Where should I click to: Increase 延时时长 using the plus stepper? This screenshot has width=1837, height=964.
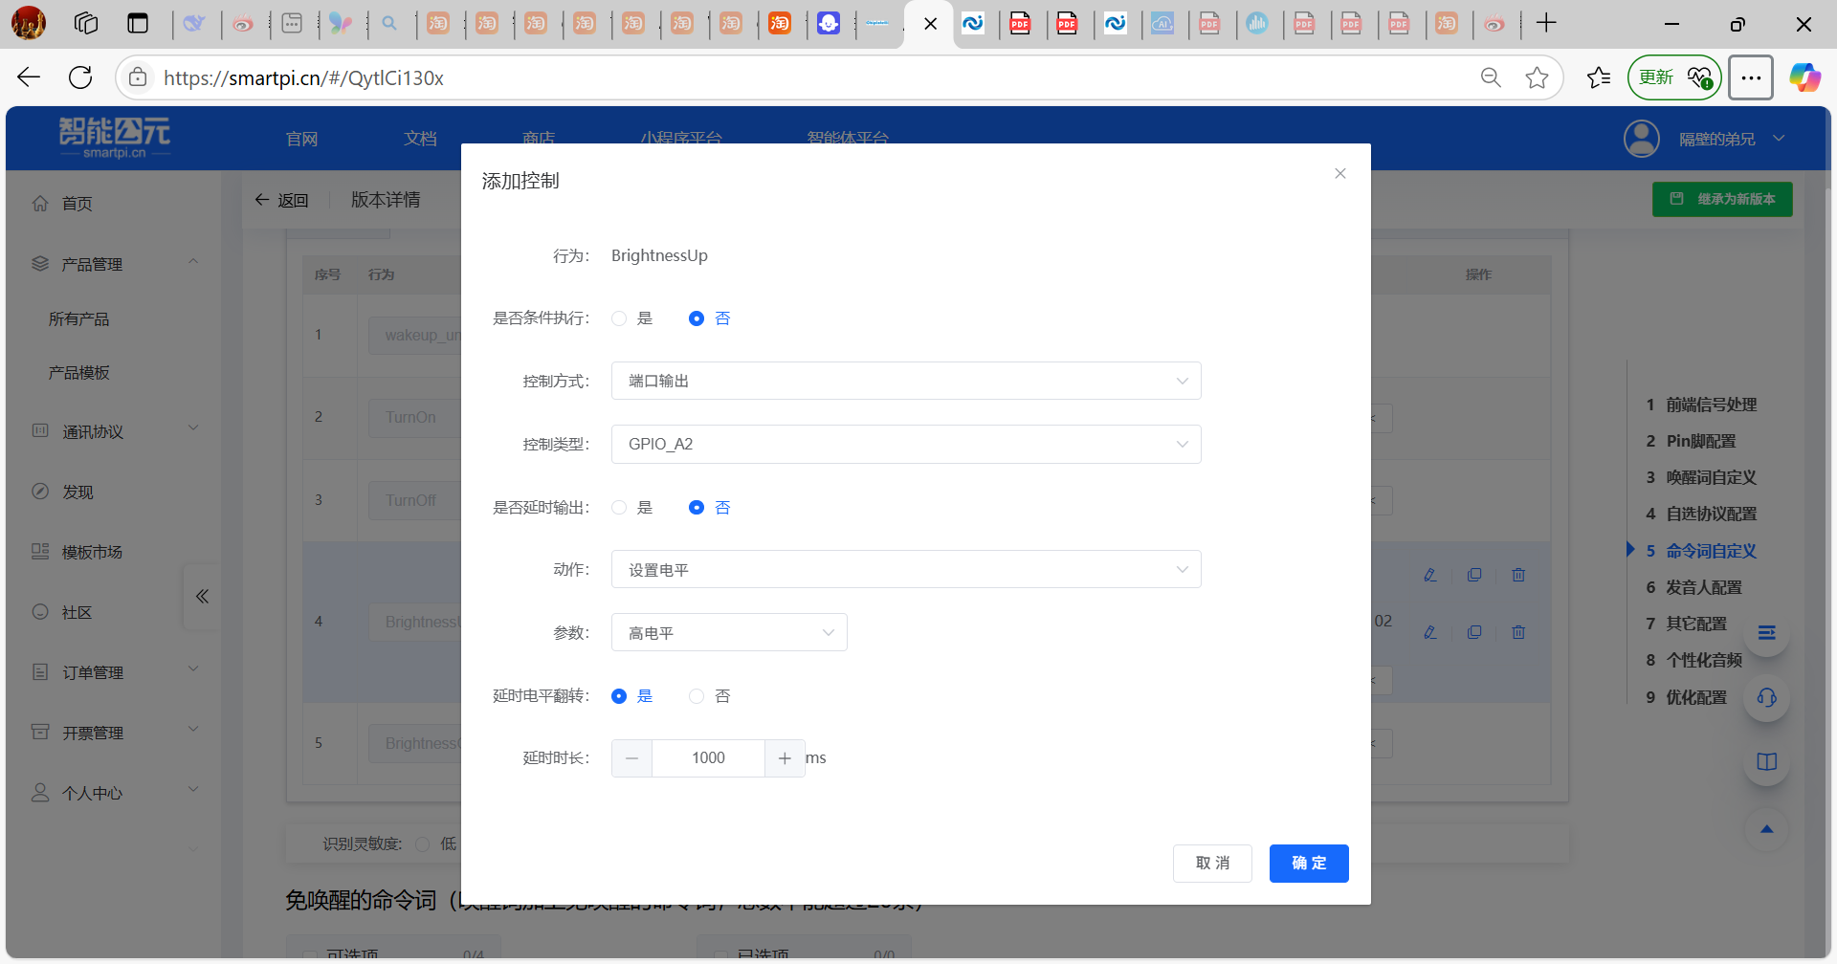[785, 757]
